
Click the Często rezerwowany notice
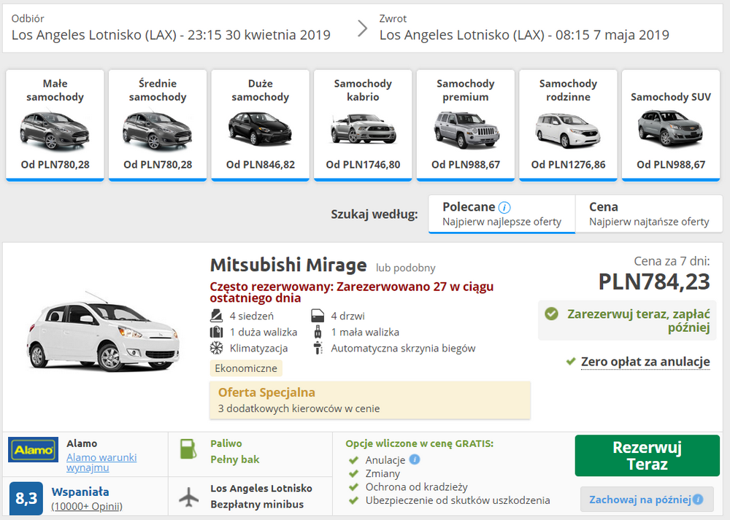pos(352,292)
